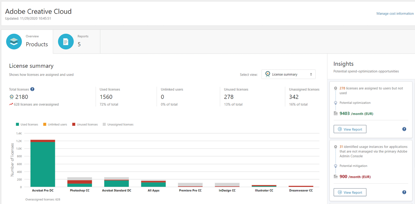The image size is (415, 204).
Task: Click the red segment of the Photoshop CC bar
Action: click(x=80, y=182)
